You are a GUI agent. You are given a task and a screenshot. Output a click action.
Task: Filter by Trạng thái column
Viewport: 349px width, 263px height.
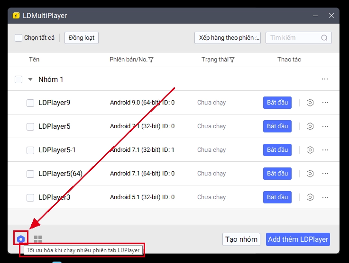pos(232,60)
